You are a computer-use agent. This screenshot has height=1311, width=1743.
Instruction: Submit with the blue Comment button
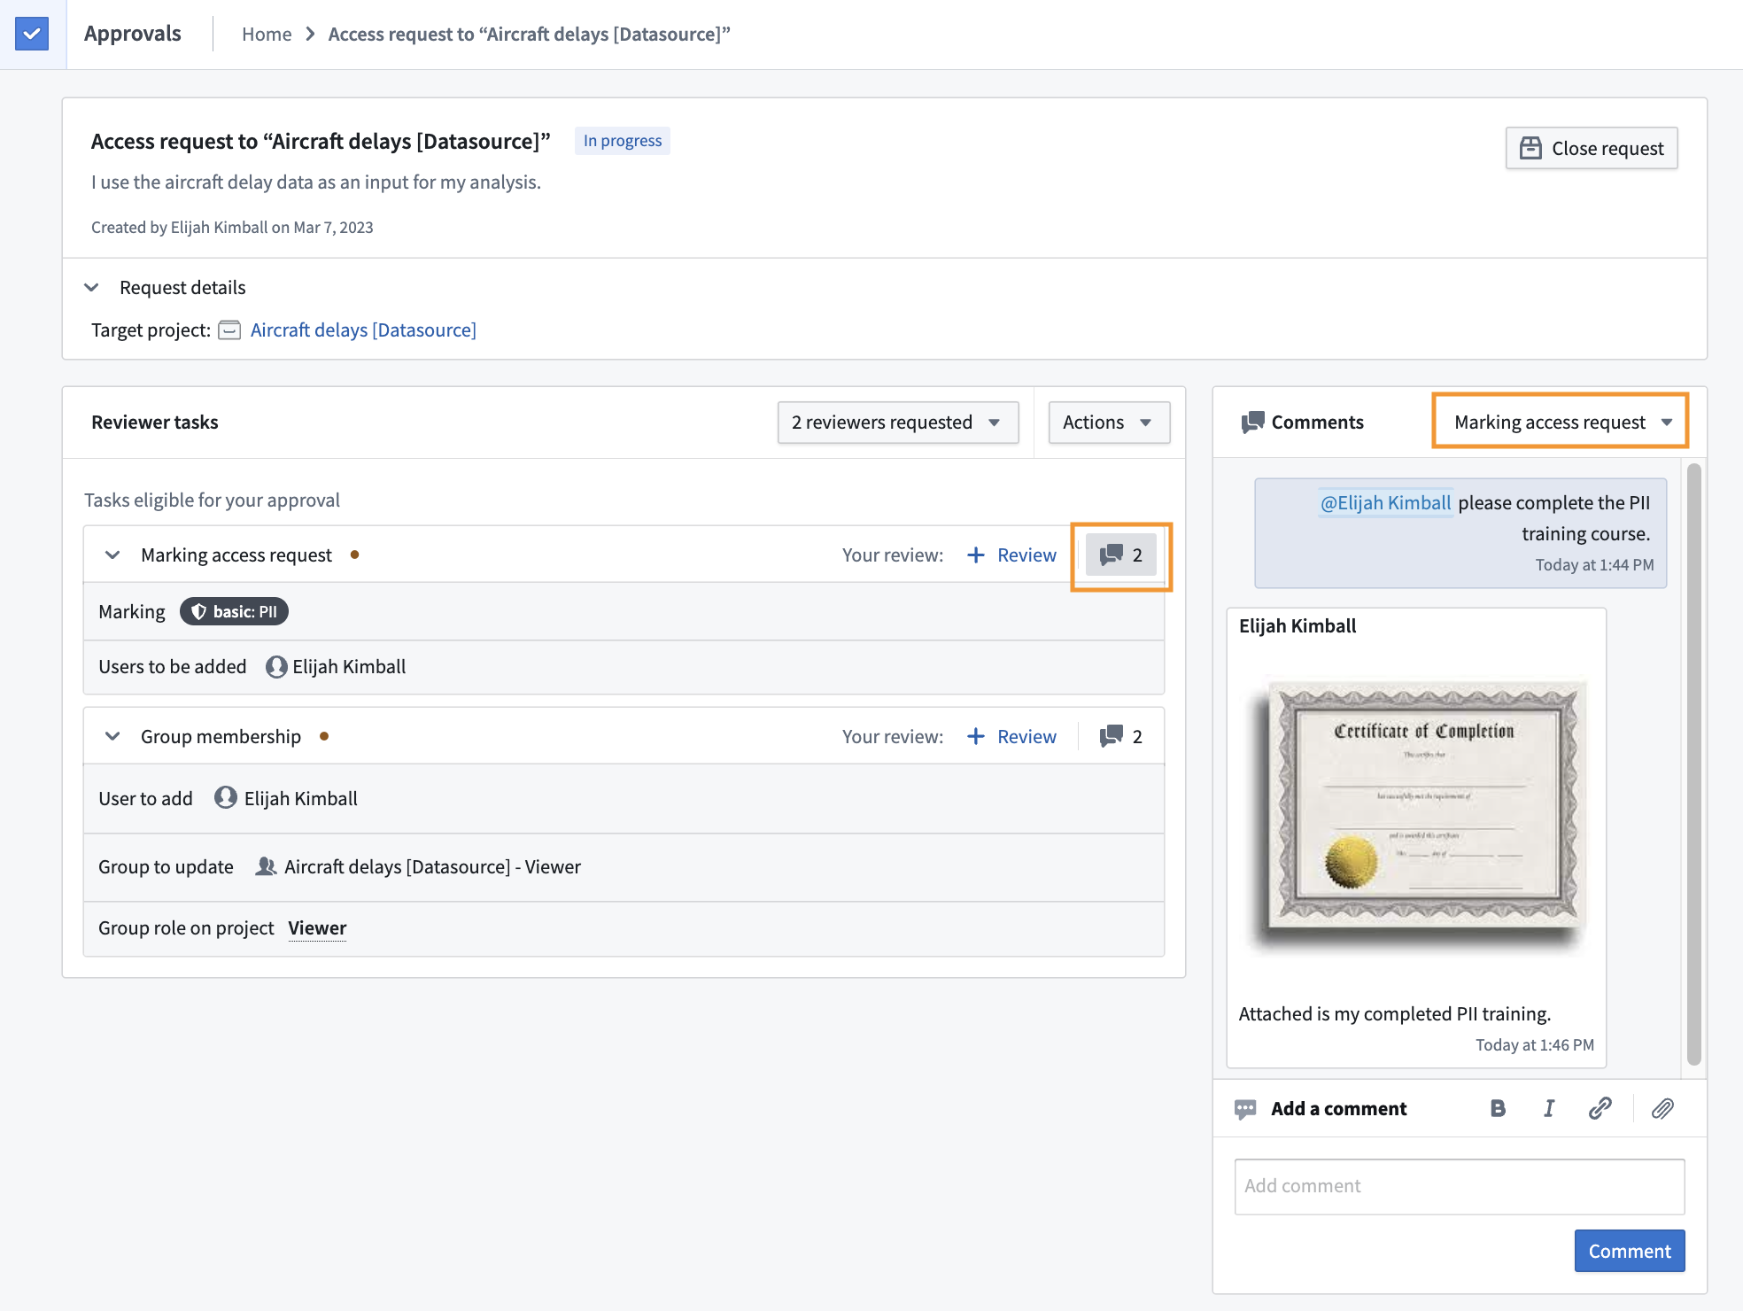coord(1629,1251)
